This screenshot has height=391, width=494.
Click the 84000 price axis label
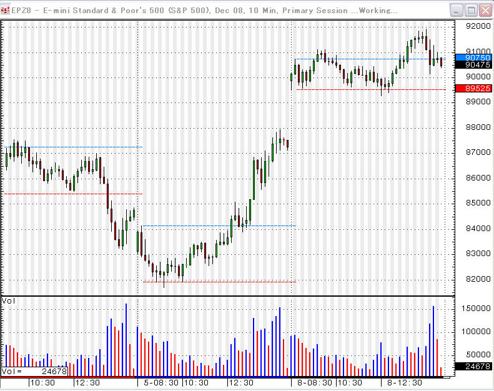pyautogui.click(x=478, y=228)
